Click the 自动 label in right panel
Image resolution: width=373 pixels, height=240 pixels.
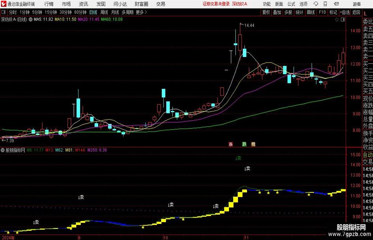(x=368, y=155)
